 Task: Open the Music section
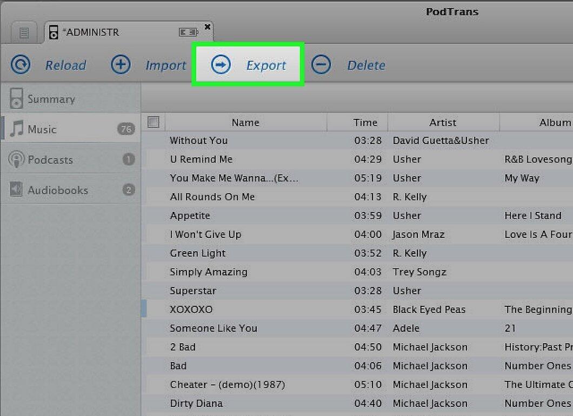click(x=71, y=129)
